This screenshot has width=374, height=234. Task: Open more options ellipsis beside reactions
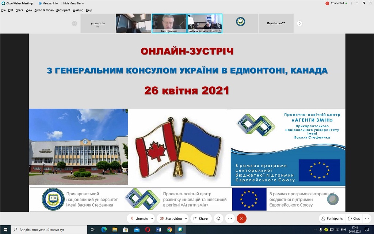[230, 218]
